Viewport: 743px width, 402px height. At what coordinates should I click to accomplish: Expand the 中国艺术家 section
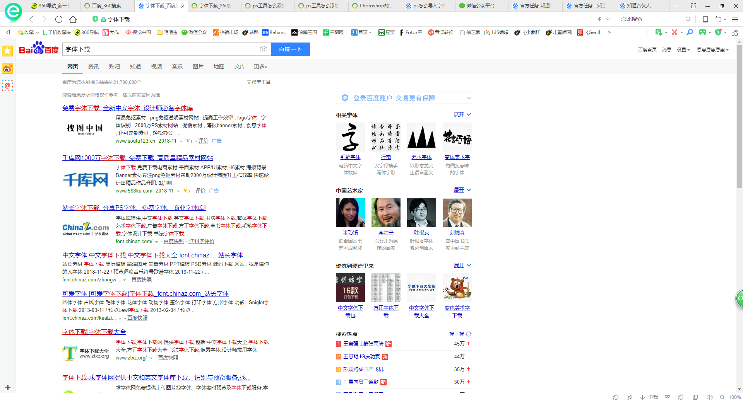point(462,190)
